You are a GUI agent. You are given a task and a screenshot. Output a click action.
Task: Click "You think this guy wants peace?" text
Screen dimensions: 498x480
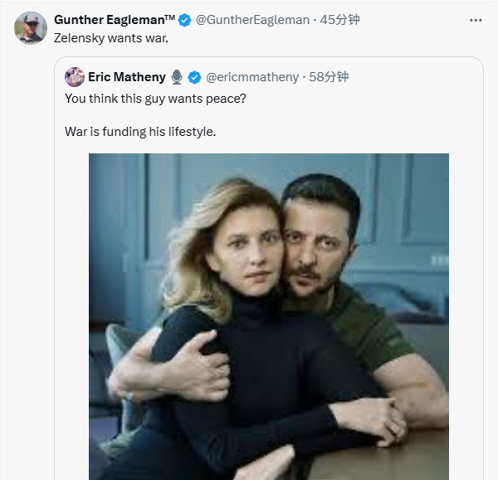point(155,99)
